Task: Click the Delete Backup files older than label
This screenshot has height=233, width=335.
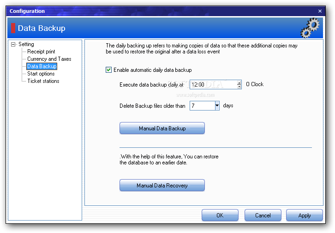Action: coord(152,106)
